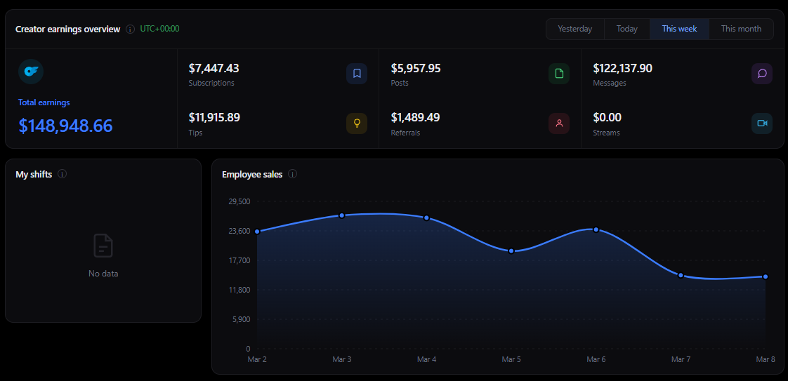788x381 pixels.
Task: Open info icon beside Creator earnings overview
Action: click(x=130, y=29)
